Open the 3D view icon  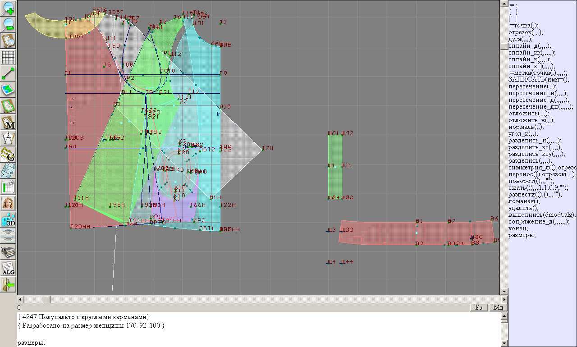click(9, 219)
